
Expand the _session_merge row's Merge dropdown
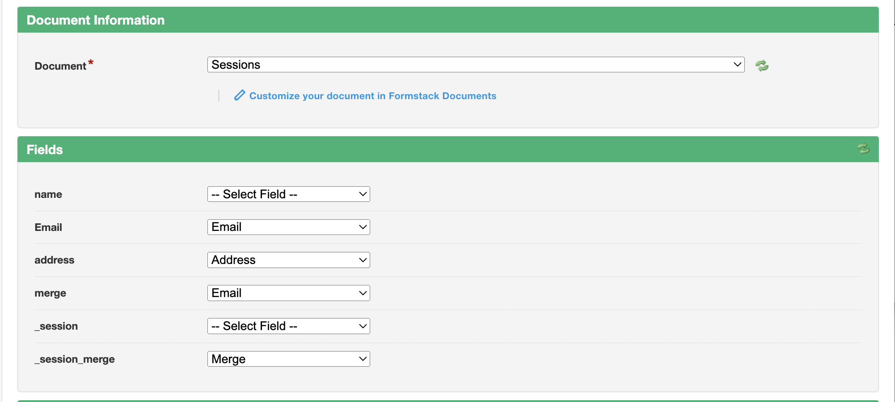point(288,359)
